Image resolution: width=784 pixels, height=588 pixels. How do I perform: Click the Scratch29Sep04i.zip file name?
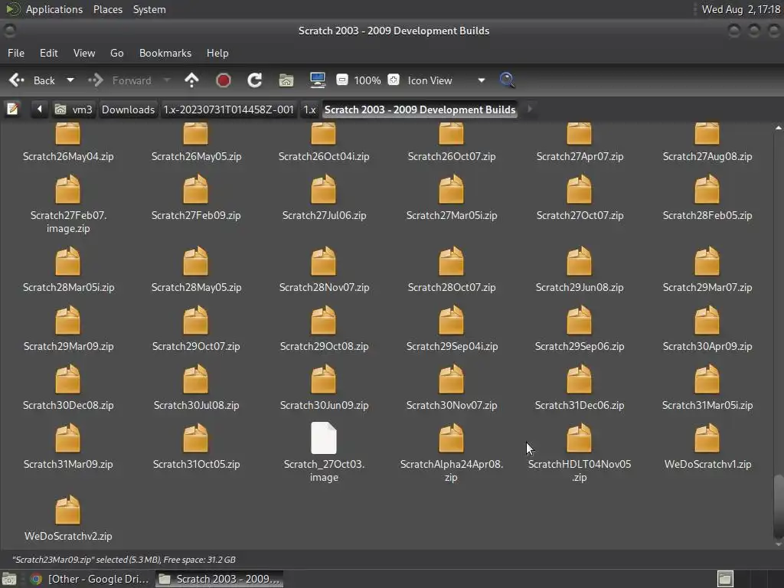452,347
